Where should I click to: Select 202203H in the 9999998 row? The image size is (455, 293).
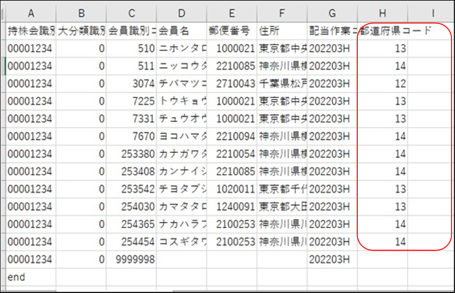[332, 260]
